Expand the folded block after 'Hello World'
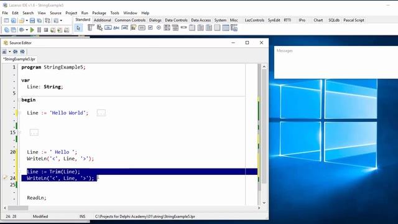Viewport: 398px width, 224px height. coord(101,113)
